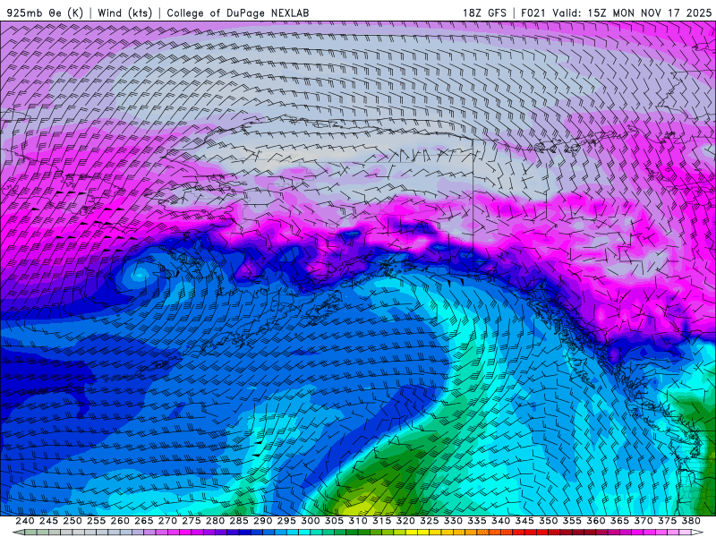Click the 350 legend value

coord(548,521)
